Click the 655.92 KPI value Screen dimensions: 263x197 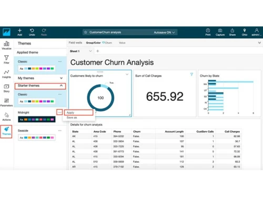tap(165, 96)
